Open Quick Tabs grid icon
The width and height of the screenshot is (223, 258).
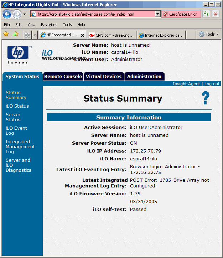pyautogui.click(x=27, y=35)
